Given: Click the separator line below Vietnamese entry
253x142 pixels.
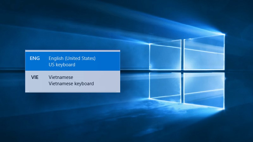Looking at the screenshot, I should pyautogui.click(x=72, y=92).
